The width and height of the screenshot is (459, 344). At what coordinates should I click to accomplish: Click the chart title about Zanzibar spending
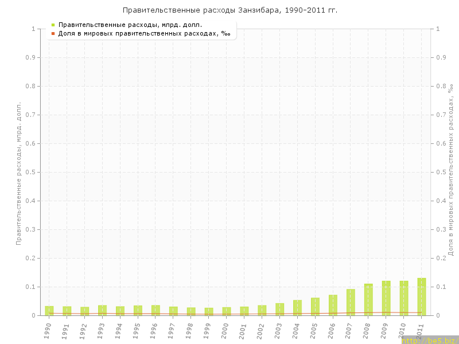click(229, 10)
